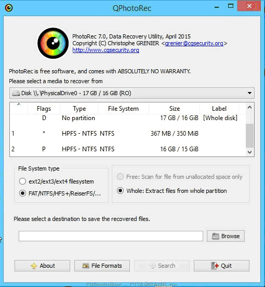Select FAT/NTFS/HFS+/ReiserFS filesystem option

pos(22,193)
